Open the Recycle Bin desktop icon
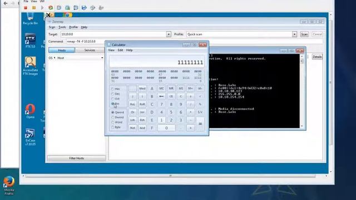Viewport: 356px width, 200px height. [x=30, y=18]
